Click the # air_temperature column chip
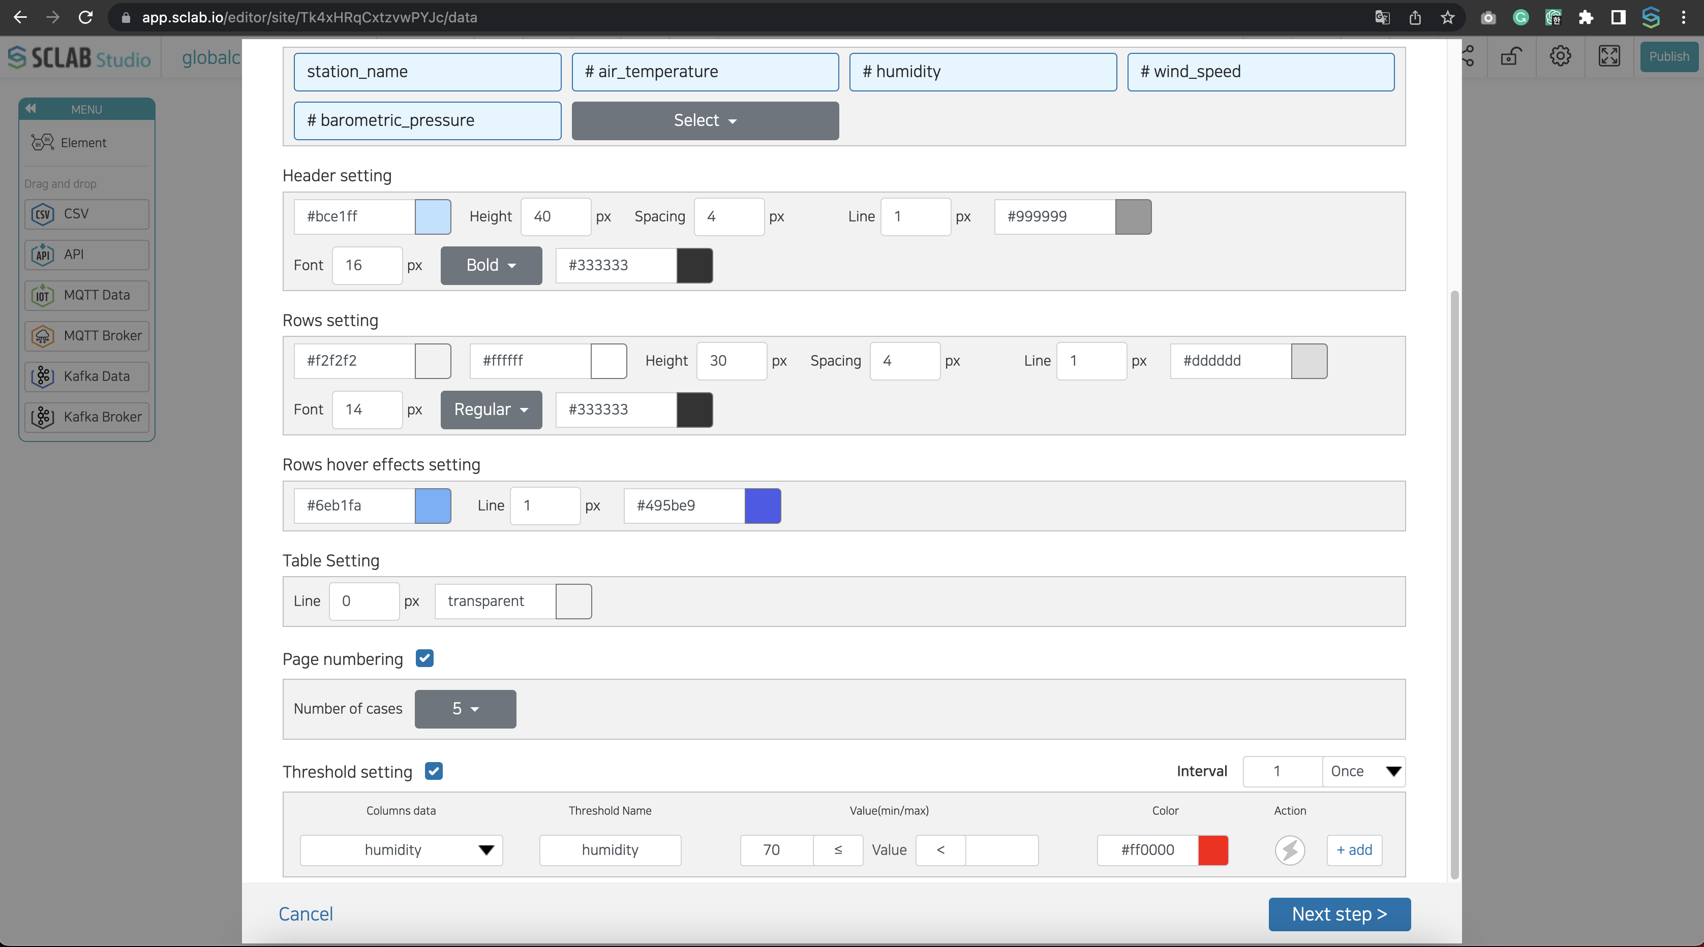The width and height of the screenshot is (1704, 947). click(x=705, y=72)
